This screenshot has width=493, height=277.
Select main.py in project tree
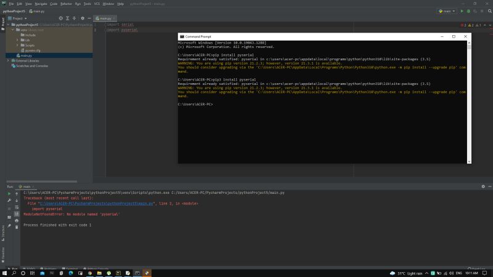coord(49,55)
